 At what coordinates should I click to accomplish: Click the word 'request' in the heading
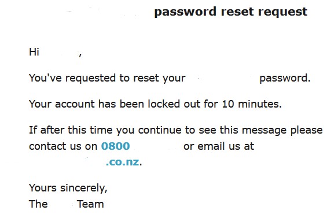282,12
